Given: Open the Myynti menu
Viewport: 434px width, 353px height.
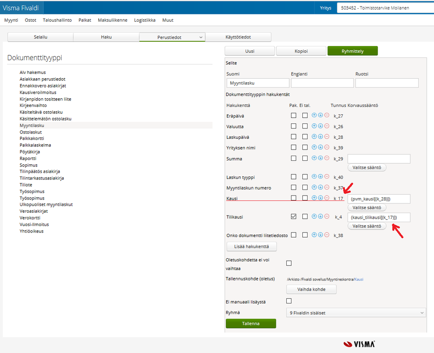Looking at the screenshot, I should point(11,20).
